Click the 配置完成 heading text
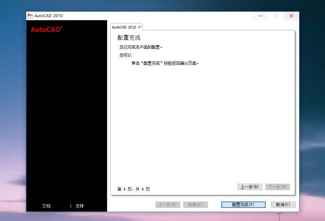 [x=129, y=38]
